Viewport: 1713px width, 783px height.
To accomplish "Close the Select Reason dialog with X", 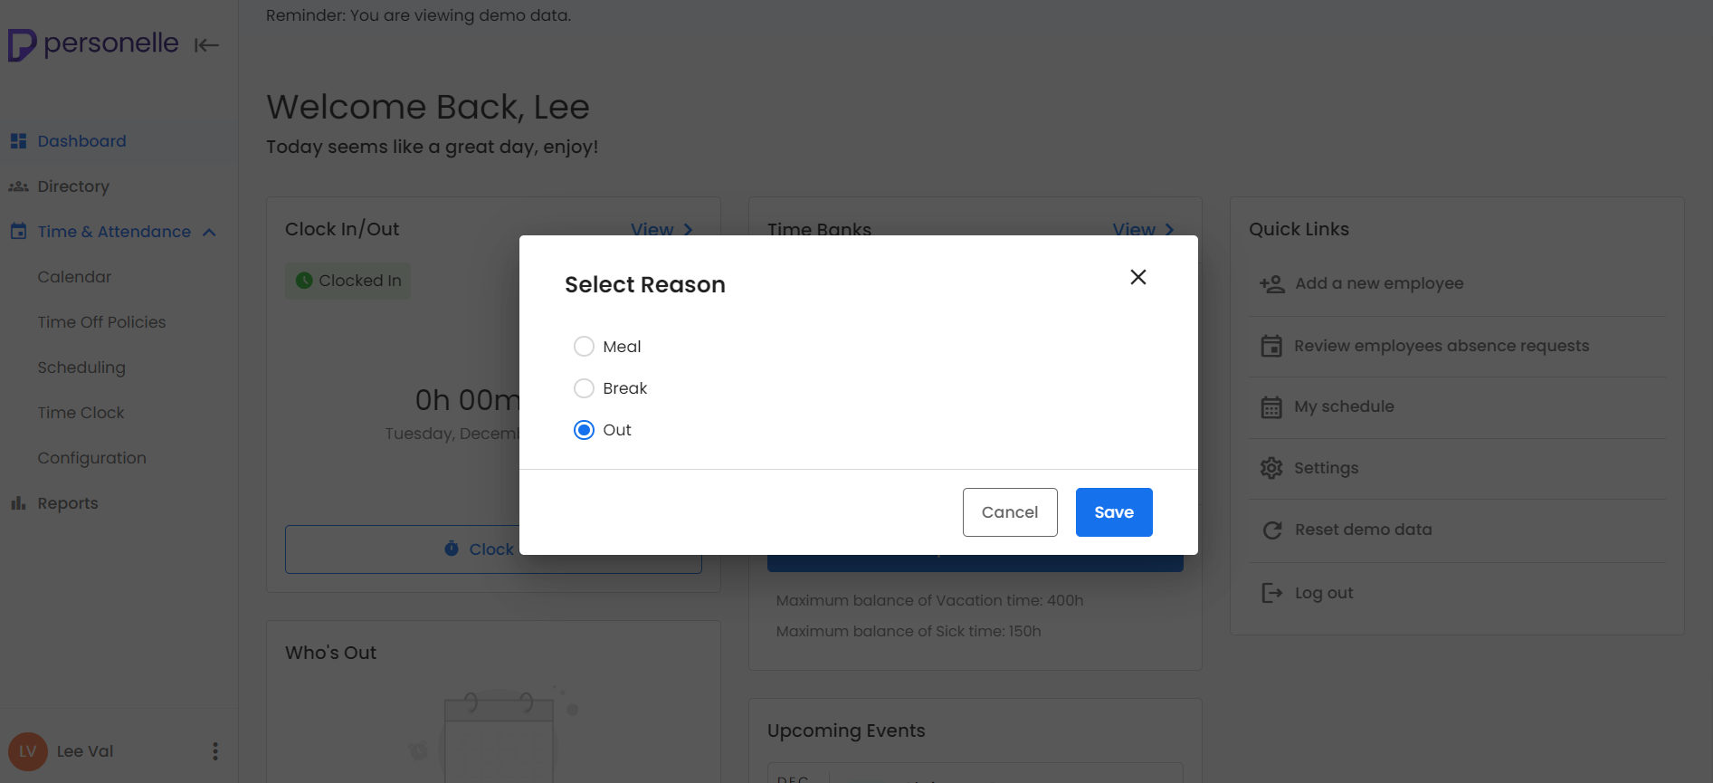I will click(1138, 277).
